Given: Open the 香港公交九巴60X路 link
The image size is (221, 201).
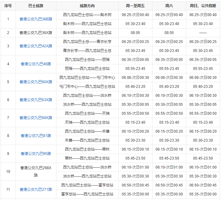Looking at the screenshot, I should (36, 82).
